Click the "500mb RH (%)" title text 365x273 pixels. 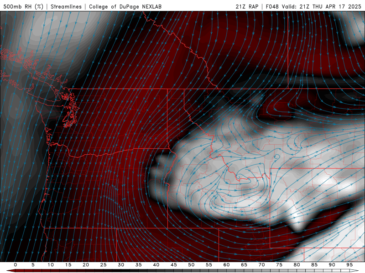click(23, 6)
